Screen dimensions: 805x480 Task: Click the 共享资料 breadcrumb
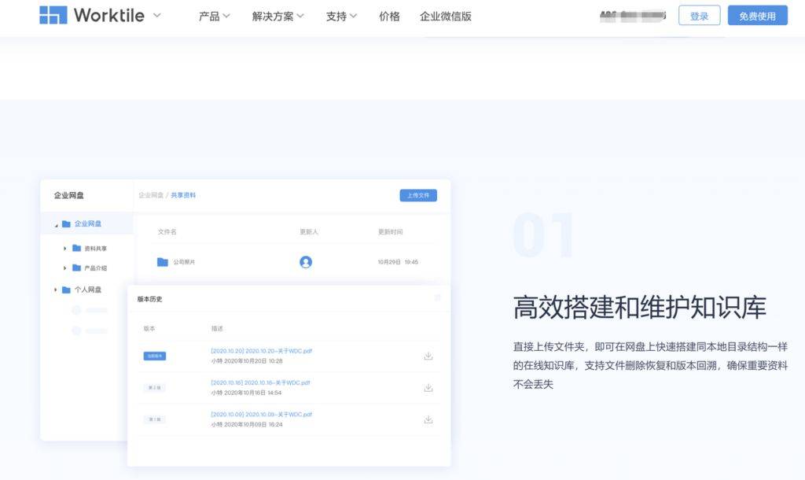[x=183, y=195]
